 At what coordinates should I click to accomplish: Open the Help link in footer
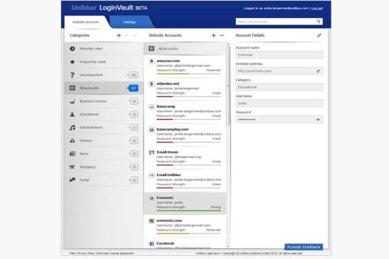[x=72, y=253]
